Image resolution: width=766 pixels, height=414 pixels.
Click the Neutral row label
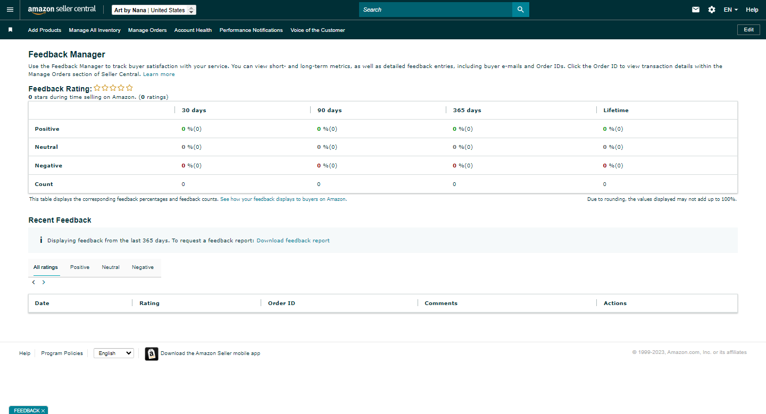pyautogui.click(x=46, y=147)
